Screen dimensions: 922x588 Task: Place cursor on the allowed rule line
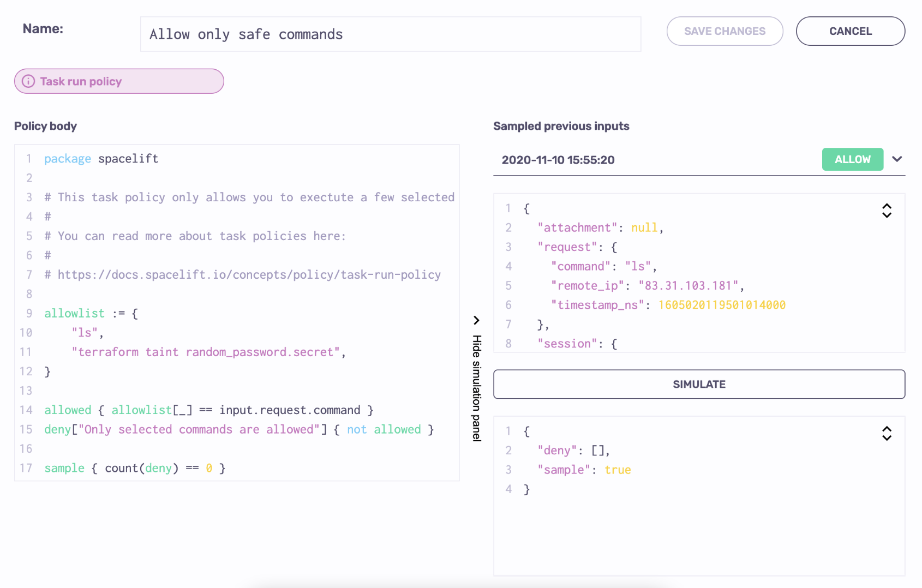pos(208,410)
